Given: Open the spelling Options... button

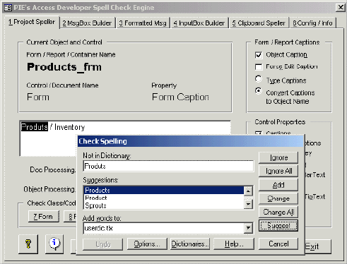Looking at the screenshot, I should tap(147, 244).
